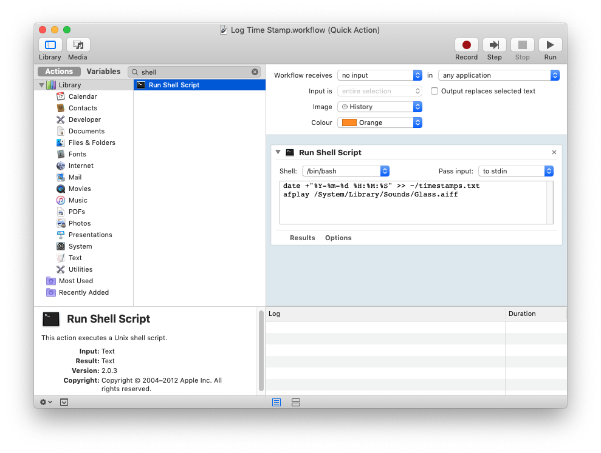This screenshot has width=601, height=453.
Task: Remove the Run Shell Script action
Action: pyautogui.click(x=554, y=152)
